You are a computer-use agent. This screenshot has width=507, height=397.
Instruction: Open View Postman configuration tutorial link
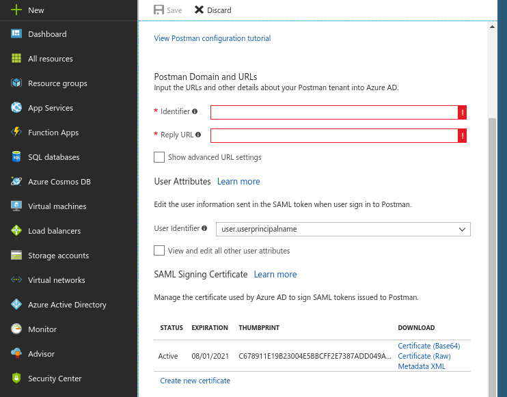(213, 38)
